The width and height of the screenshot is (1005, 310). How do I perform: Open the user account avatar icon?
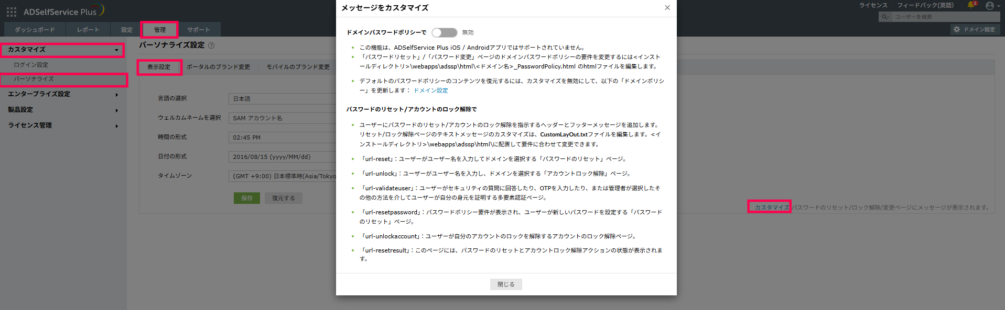(x=990, y=6)
